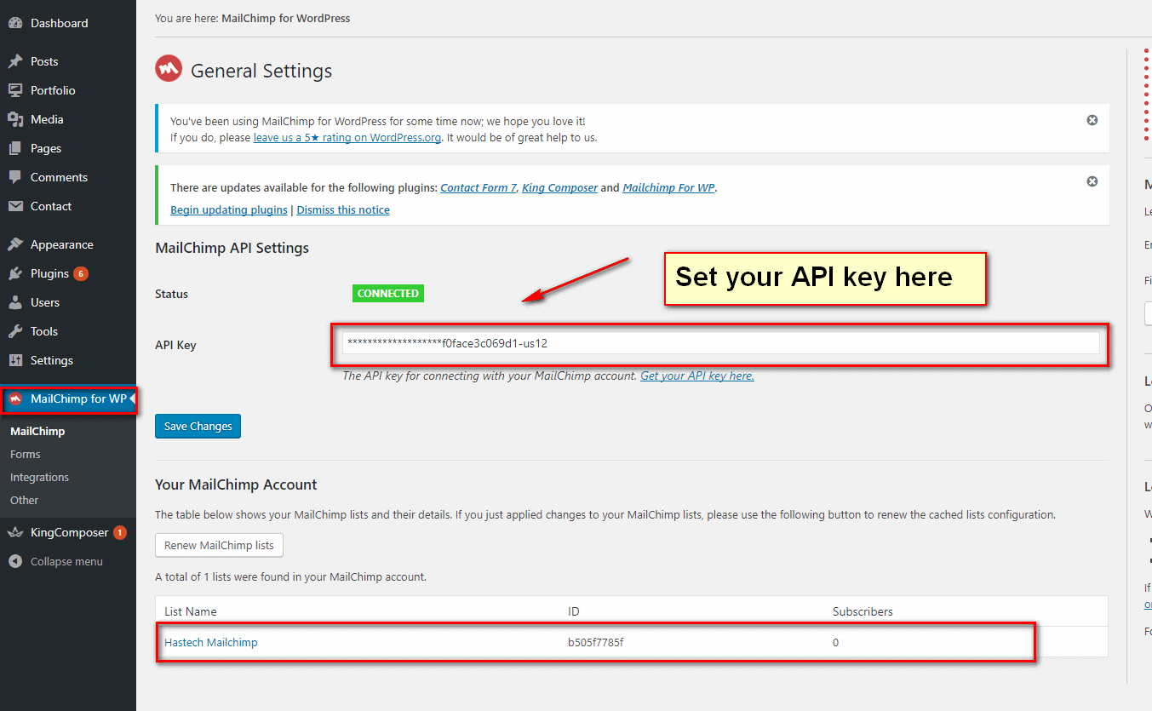This screenshot has height=711, width=1152.
Task: Click Renew MailChimp lists button
Action: pos(219,545)
